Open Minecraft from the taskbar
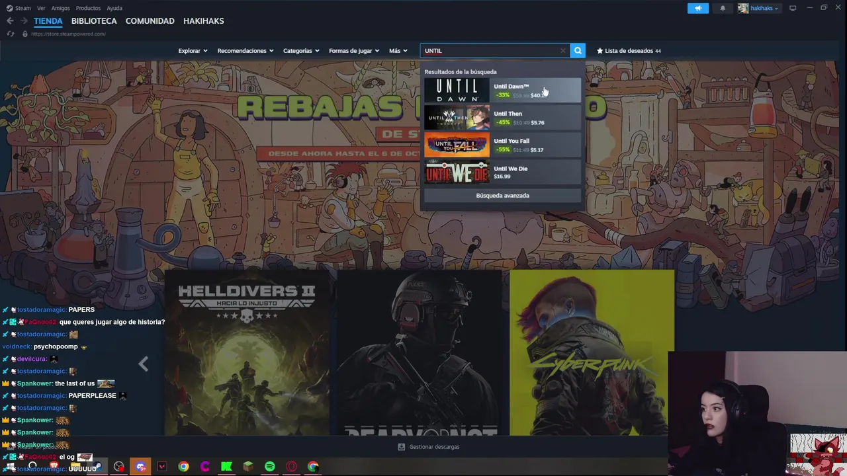847x476 pixels. tap(248, 467)
